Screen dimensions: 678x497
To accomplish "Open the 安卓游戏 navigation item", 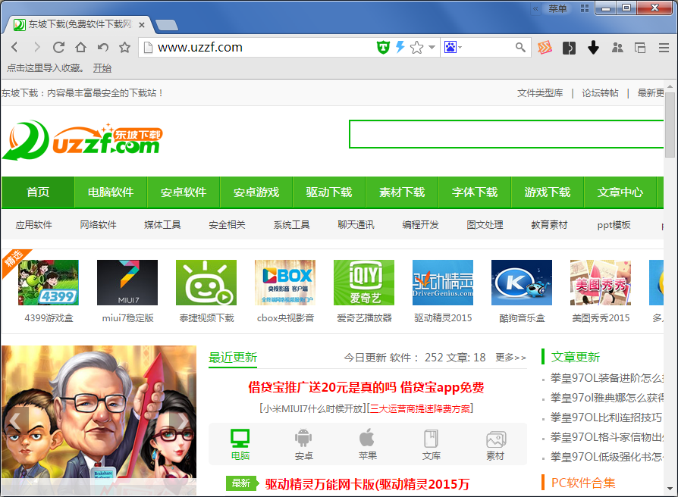I will click(256, 192).
